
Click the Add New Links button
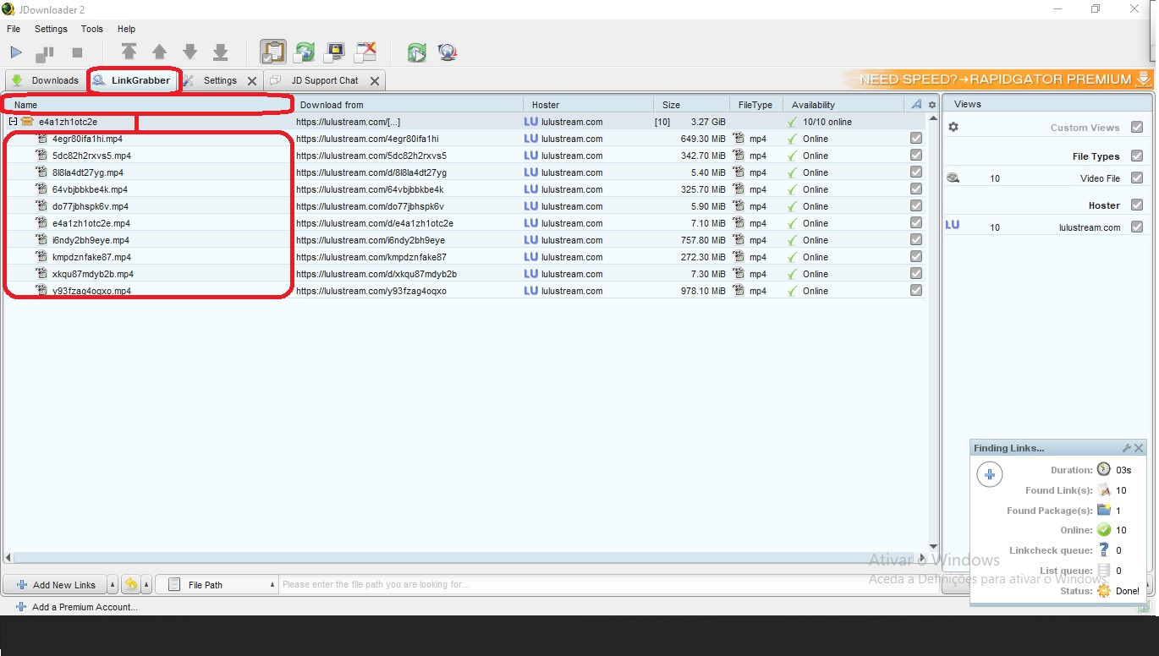[x=56, y=585]
